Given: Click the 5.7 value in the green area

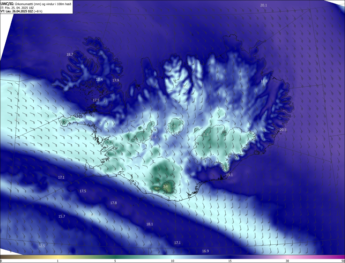Looking at the screenshot, I should coord(111,142).
